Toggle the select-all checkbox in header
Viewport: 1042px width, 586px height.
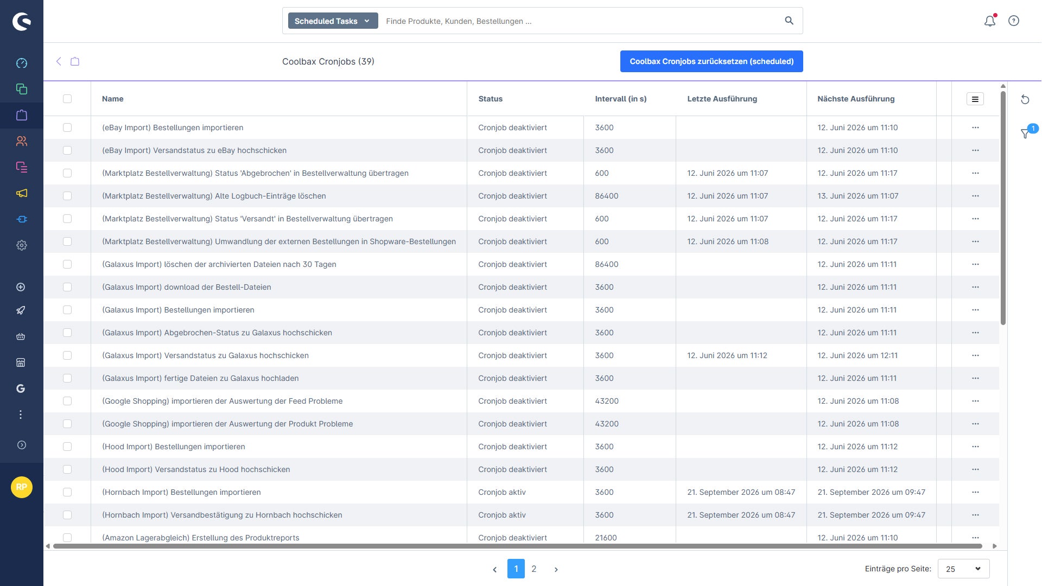coord(67,99)
